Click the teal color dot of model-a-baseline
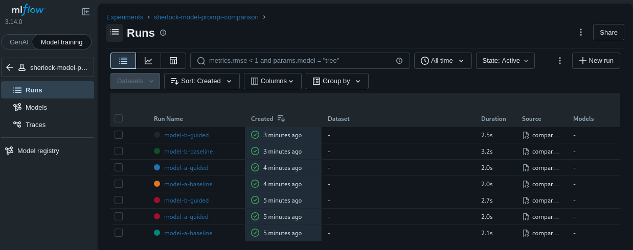The height and width of the screenshot is (250, 633). (157, 233)
